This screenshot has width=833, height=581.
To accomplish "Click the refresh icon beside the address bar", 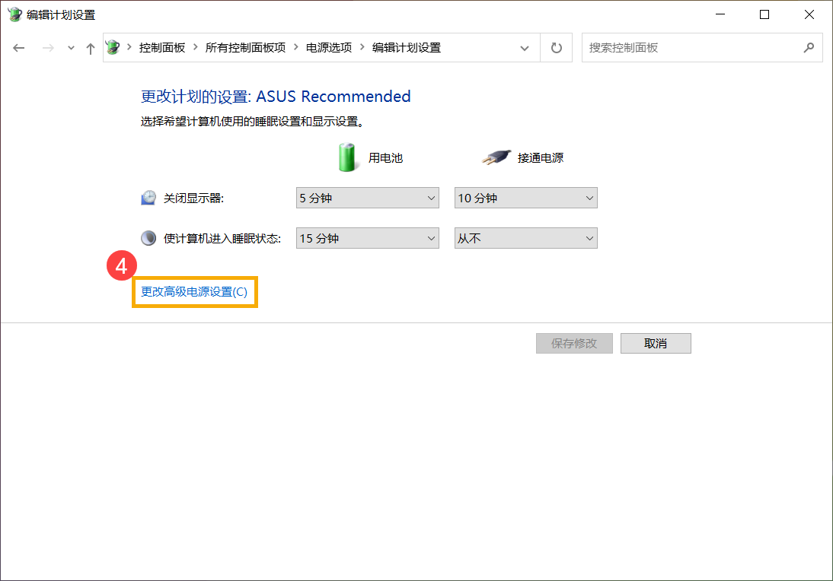I will click(556, 47).
